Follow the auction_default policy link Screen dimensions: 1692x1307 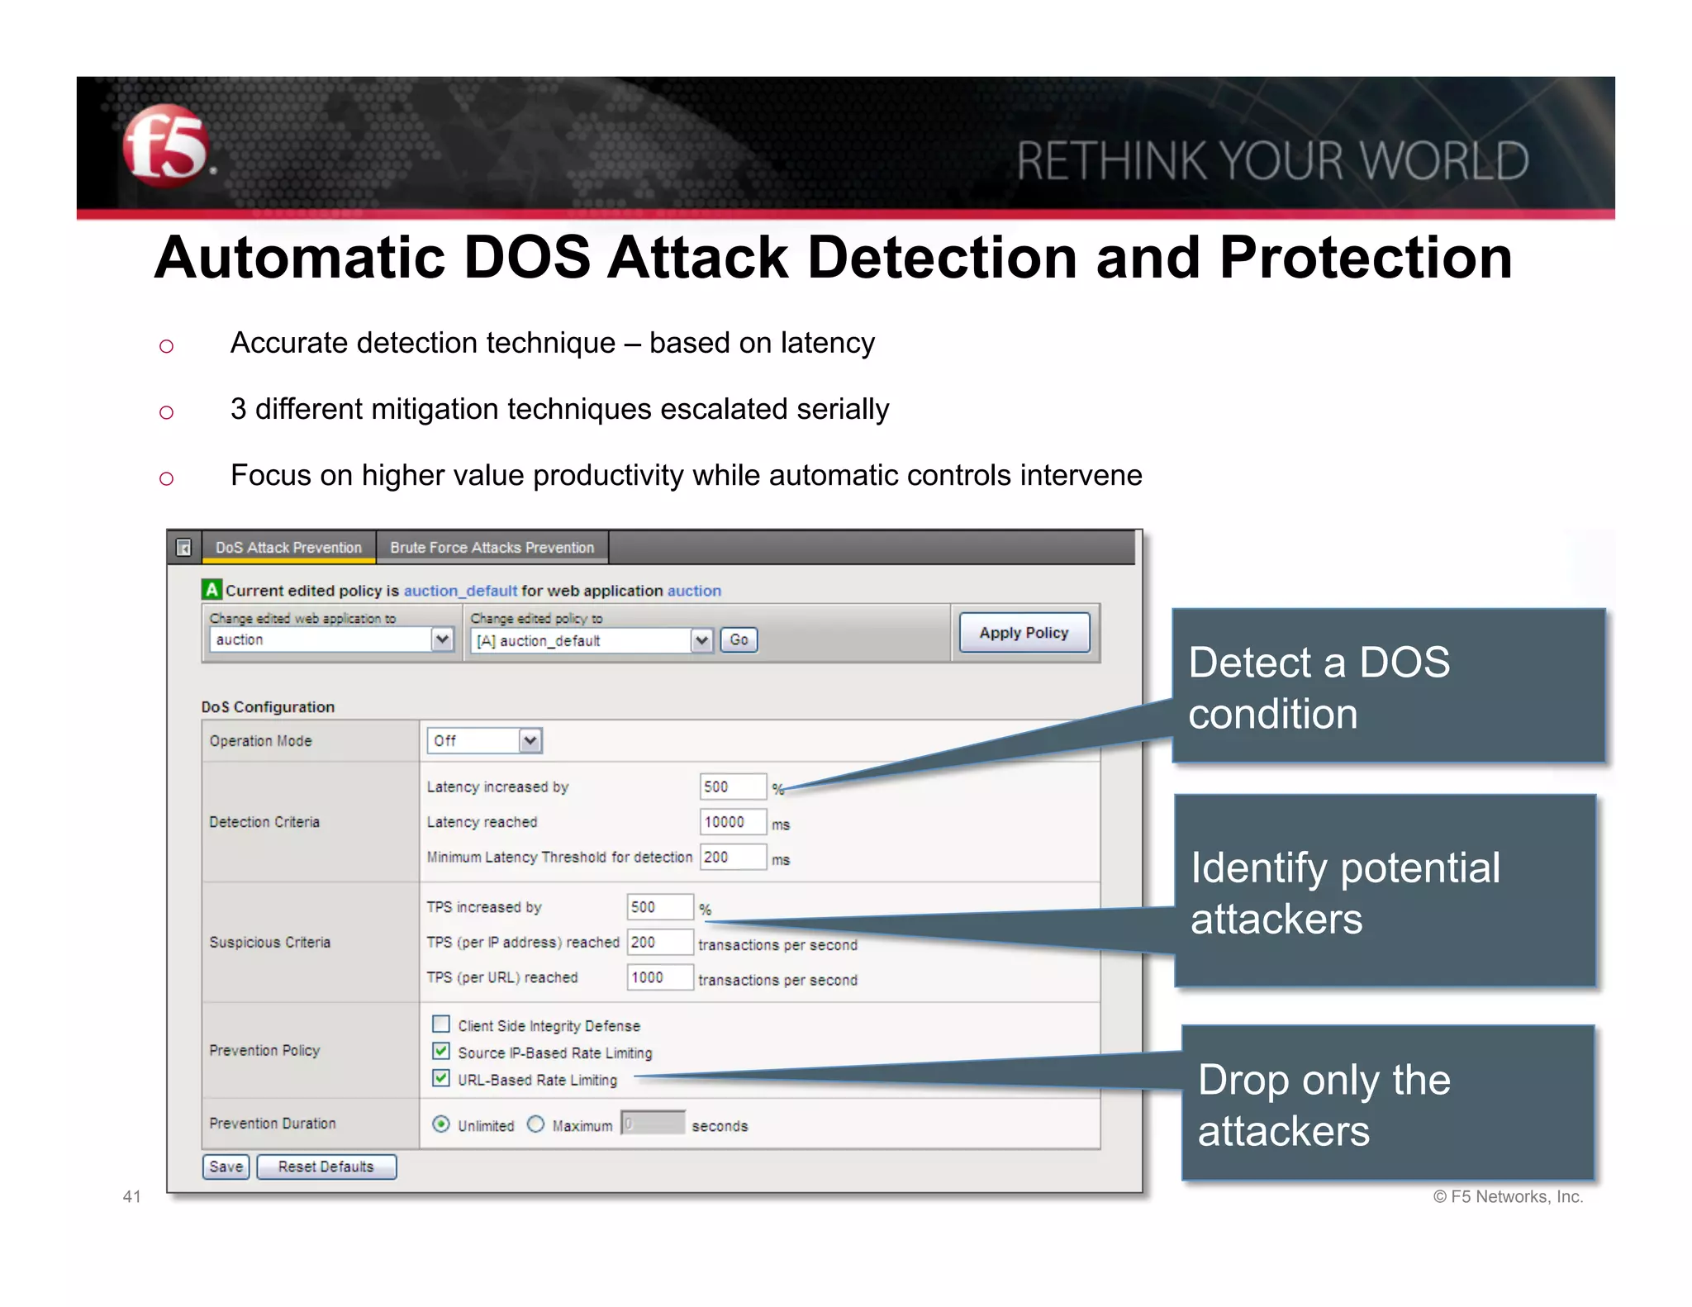point(460,591)
